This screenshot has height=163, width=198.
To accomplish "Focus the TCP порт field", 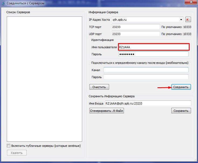I will [x=136, y=27].
